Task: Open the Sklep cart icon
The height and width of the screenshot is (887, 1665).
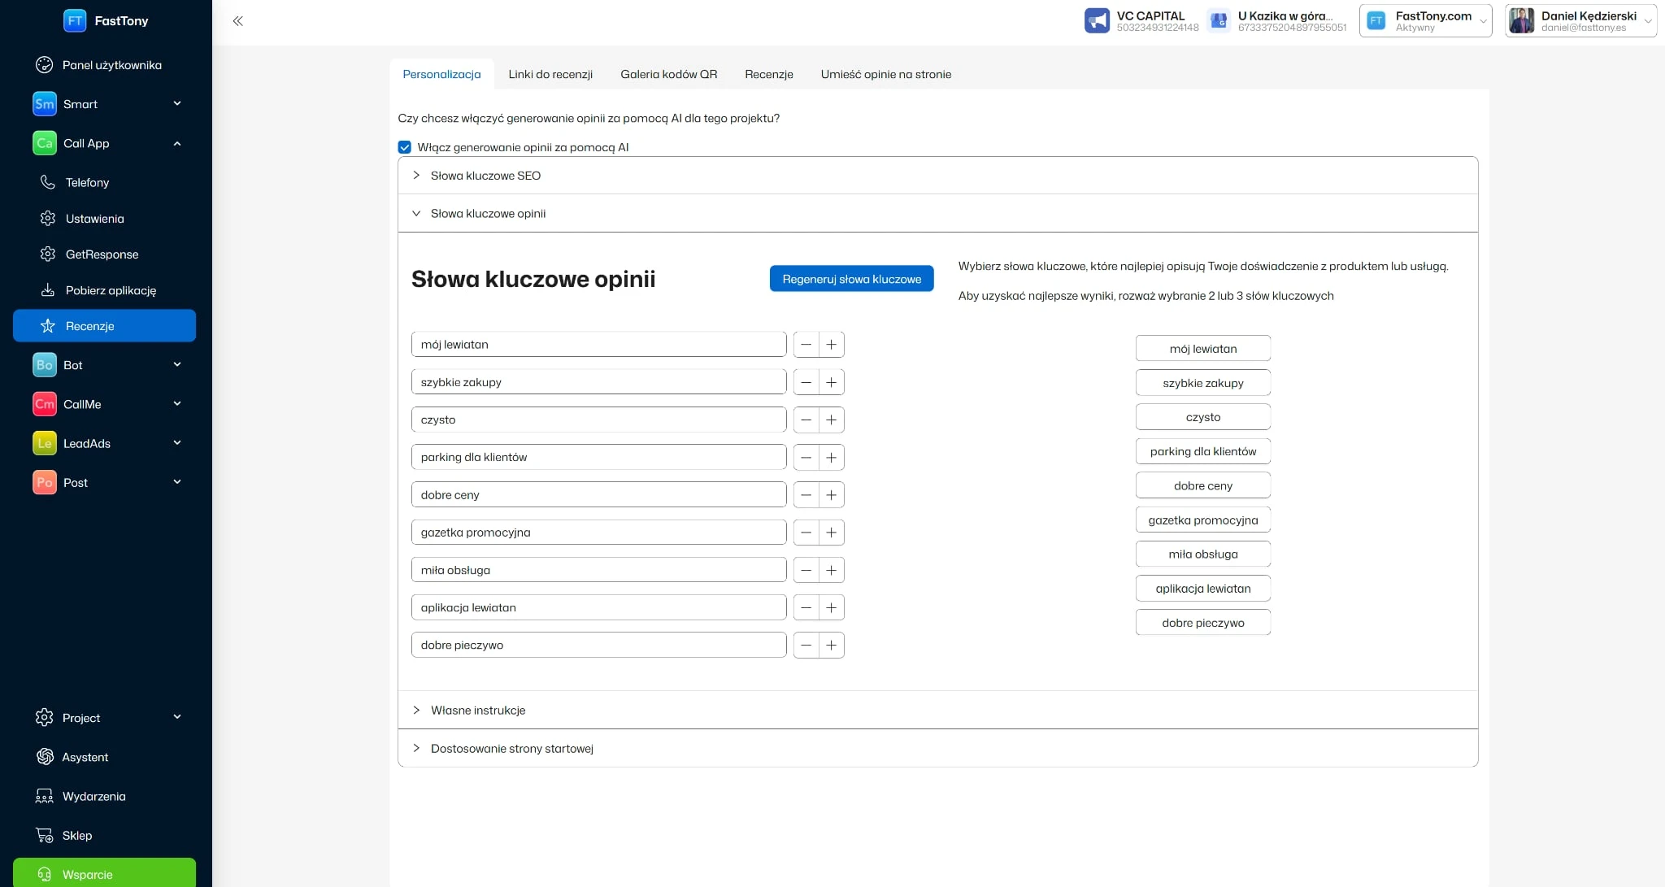Action: click(x=45, y=835)
